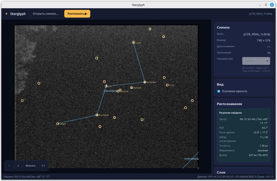This screenshot has height=181, width=277.
Task: Click the Starglyph star logo icon
Action: coord(6,14)
